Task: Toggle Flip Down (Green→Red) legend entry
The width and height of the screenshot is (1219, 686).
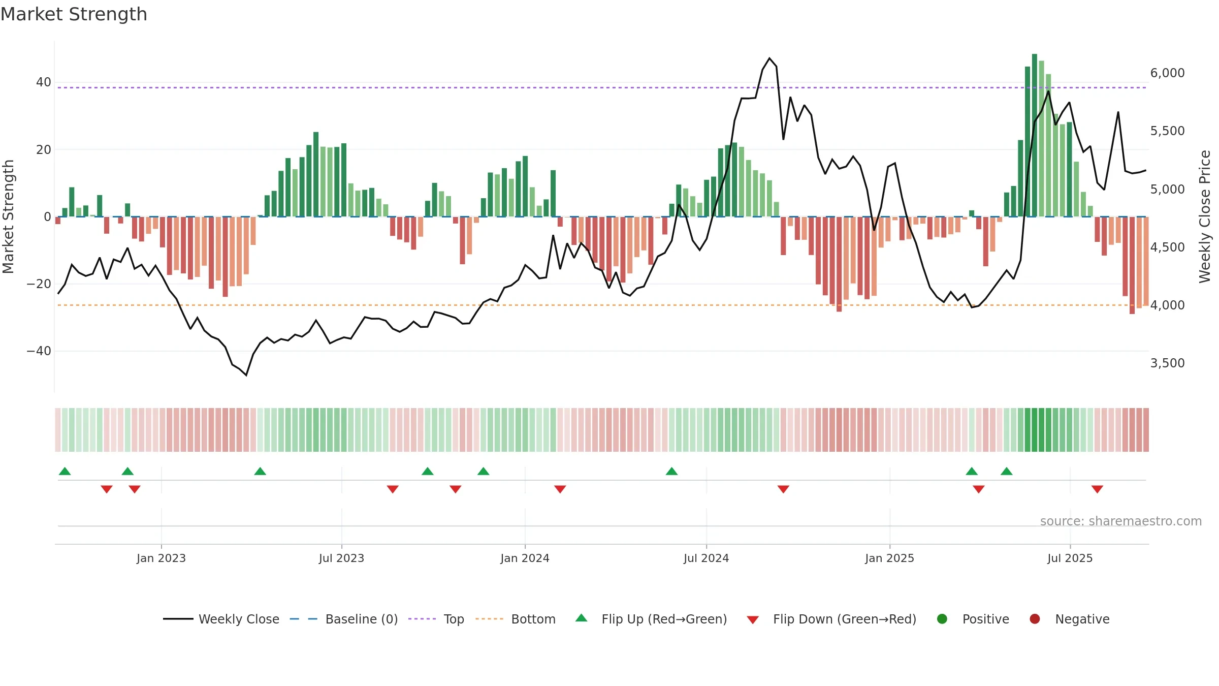Action: pos(831,619)
